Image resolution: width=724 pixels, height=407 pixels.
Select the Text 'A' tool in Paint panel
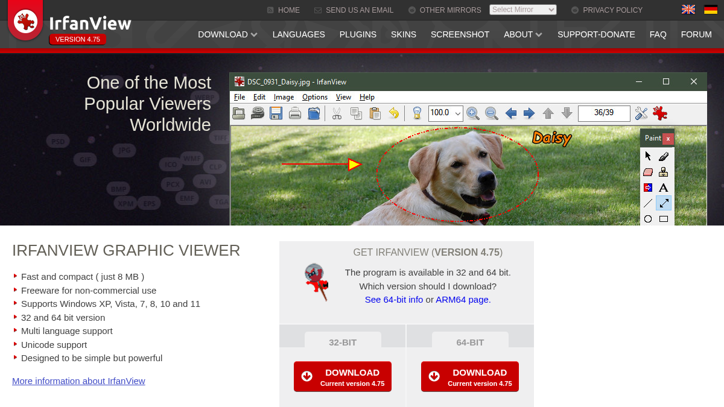[x=664, y=188]
